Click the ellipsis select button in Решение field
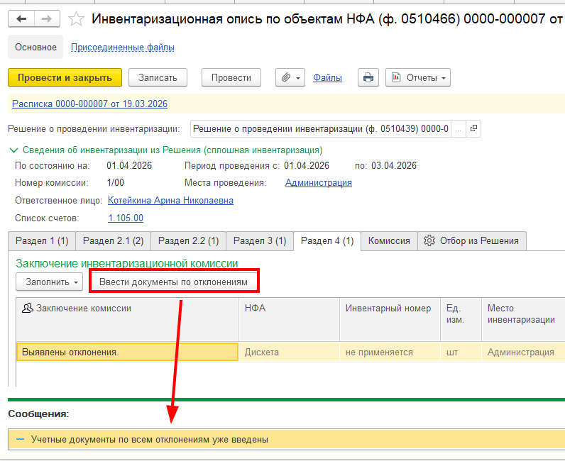Image resolution: width=565 pixels, height=461 pixels. click(459, 128)
